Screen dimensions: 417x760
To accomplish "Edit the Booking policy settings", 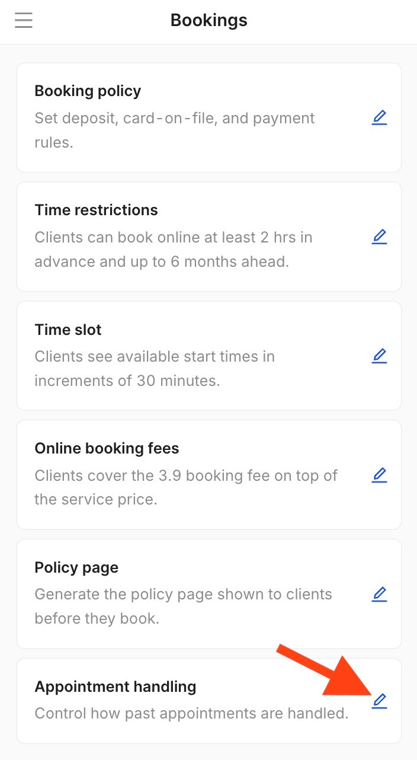I will pos(379,117).
